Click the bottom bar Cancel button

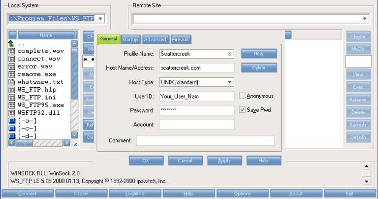pos(81,194)
